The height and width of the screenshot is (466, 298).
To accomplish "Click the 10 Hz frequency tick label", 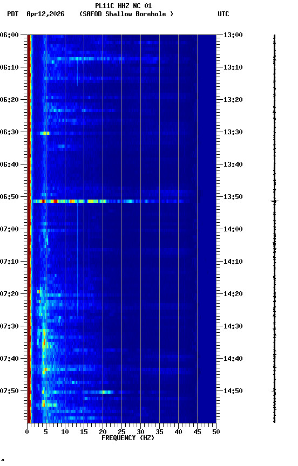I will tap(65, 432).
